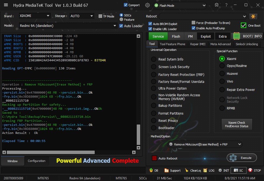Click the ClearLog broom icon
The height and width of the screenshot is (181, 264).
tap(186, 170)
